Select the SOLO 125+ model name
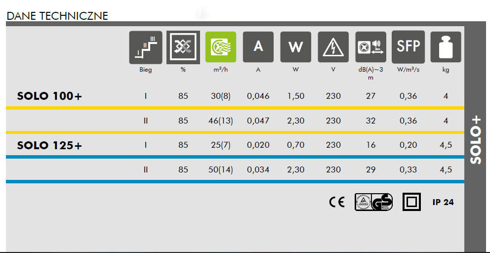 [49, 145]
